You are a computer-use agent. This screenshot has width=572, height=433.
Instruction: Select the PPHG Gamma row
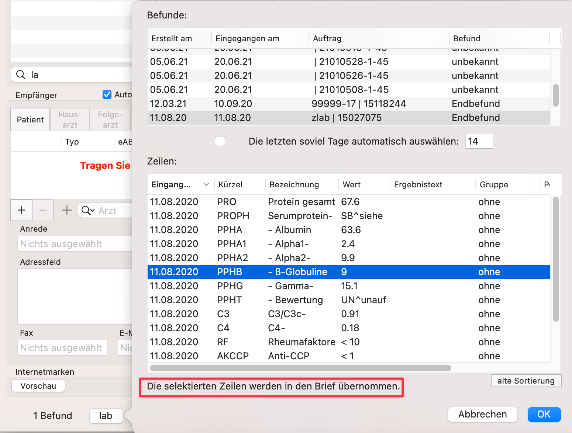click(349, 286)
